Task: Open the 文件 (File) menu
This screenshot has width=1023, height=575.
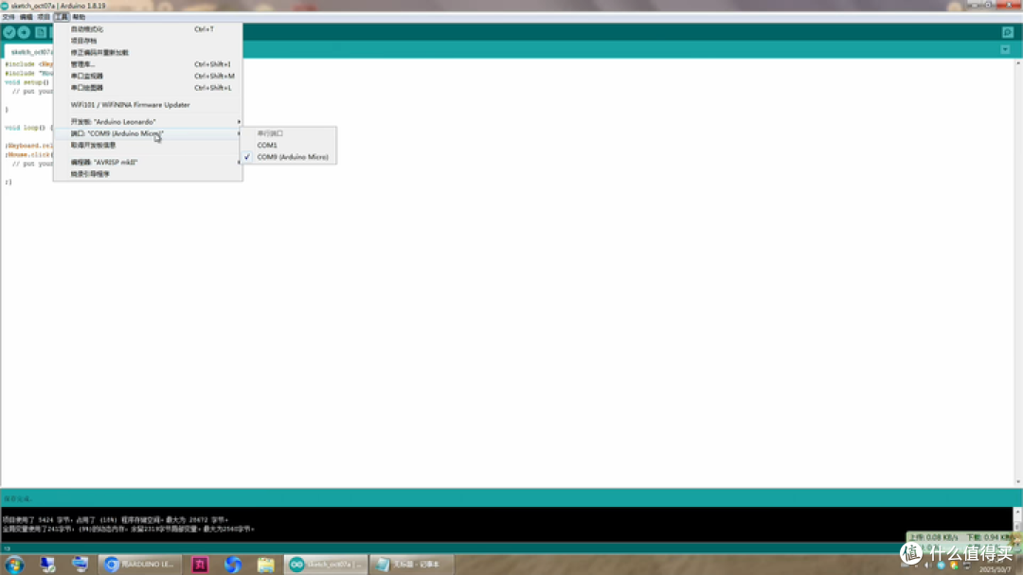Action: [x=9, y=17]
